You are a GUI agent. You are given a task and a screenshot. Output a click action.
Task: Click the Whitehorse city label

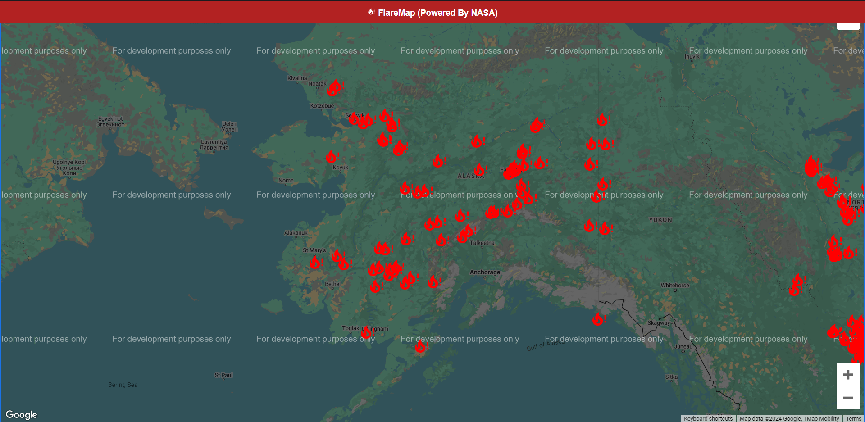click(675, 285)
